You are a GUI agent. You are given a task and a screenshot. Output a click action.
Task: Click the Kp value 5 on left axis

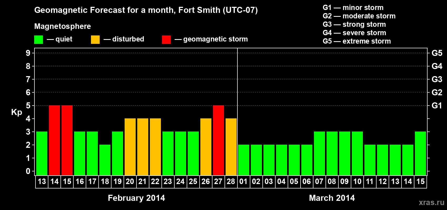(28, 106)
